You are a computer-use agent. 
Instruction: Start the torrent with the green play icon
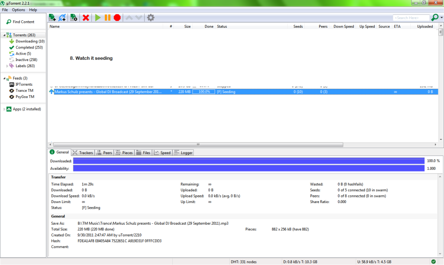tap(98, 17)
